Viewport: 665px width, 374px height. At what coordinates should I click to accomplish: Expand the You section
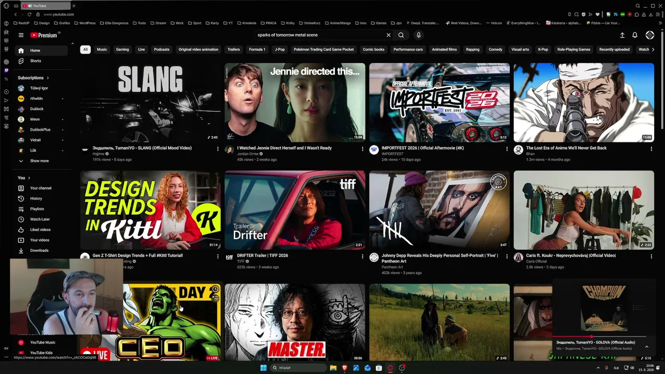[24, 178]
